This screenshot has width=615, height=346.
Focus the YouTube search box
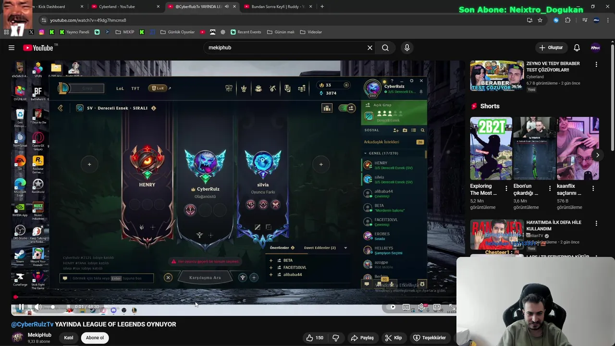pyautogui.click(x=285, y=48)
